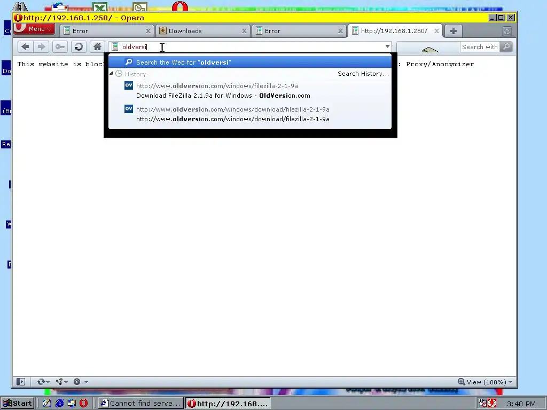Click the zoom magnifier icon in the status bar
Viewport: 547px width, 410px height.
click(x=462, y=382)
